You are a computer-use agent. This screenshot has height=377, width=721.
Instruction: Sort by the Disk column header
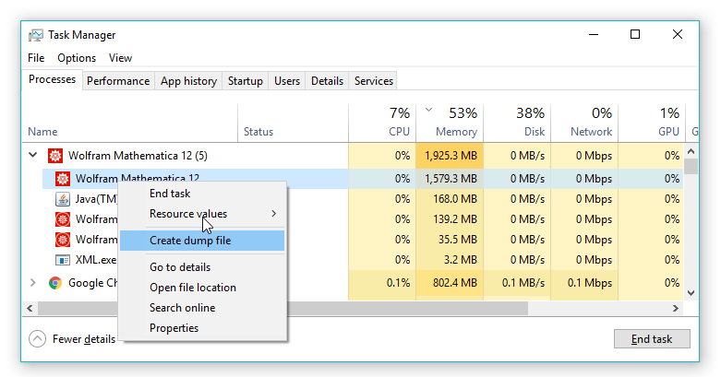517,124
